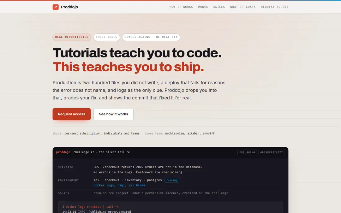Click the red Request access button
Screen dimensions: 341x213
72,114
